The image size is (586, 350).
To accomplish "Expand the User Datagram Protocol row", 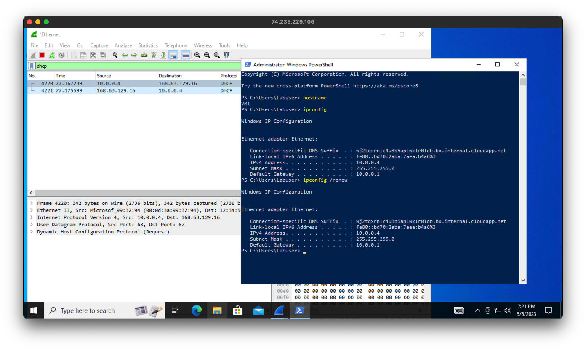I will click(x=32, y=224).
